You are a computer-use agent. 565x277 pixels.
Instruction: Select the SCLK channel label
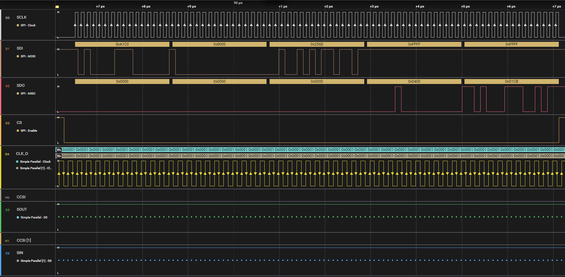(21, 17)
